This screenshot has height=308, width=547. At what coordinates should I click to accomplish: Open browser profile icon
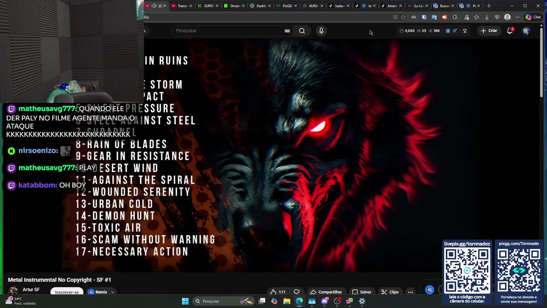(x=507, y=17)
